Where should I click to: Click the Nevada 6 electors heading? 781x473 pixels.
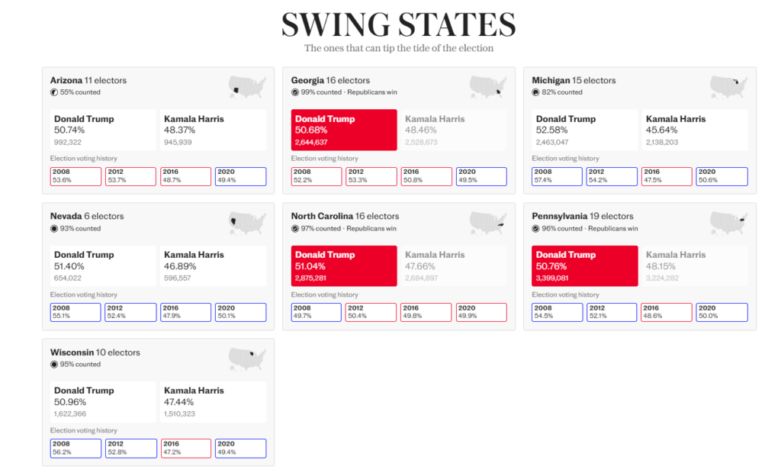[x=87, y=216]
